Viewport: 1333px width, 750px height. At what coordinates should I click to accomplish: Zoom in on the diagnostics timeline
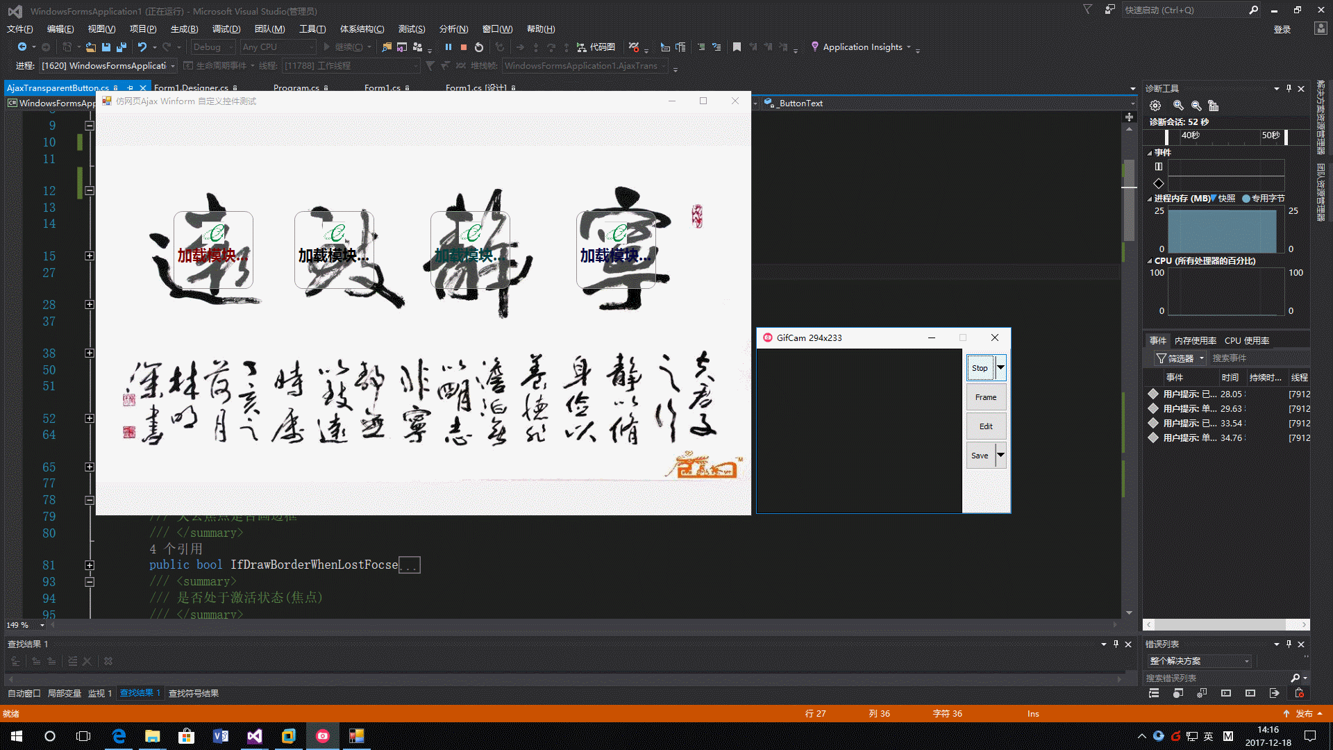1178,106
